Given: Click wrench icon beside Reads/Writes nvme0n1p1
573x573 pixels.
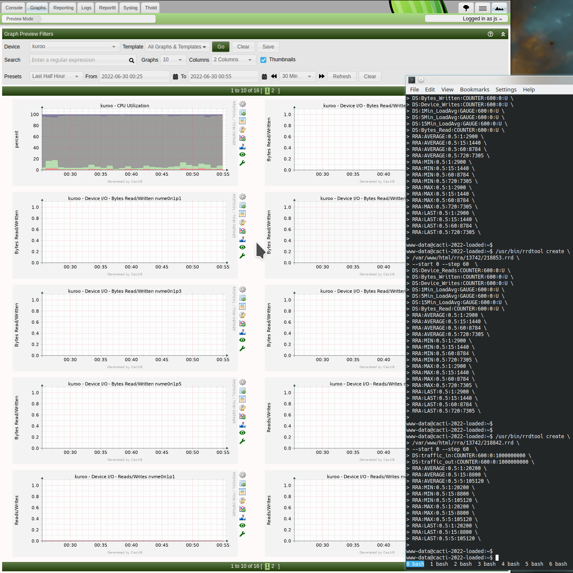Looking at the screenshot, I should tap(242, 534).
